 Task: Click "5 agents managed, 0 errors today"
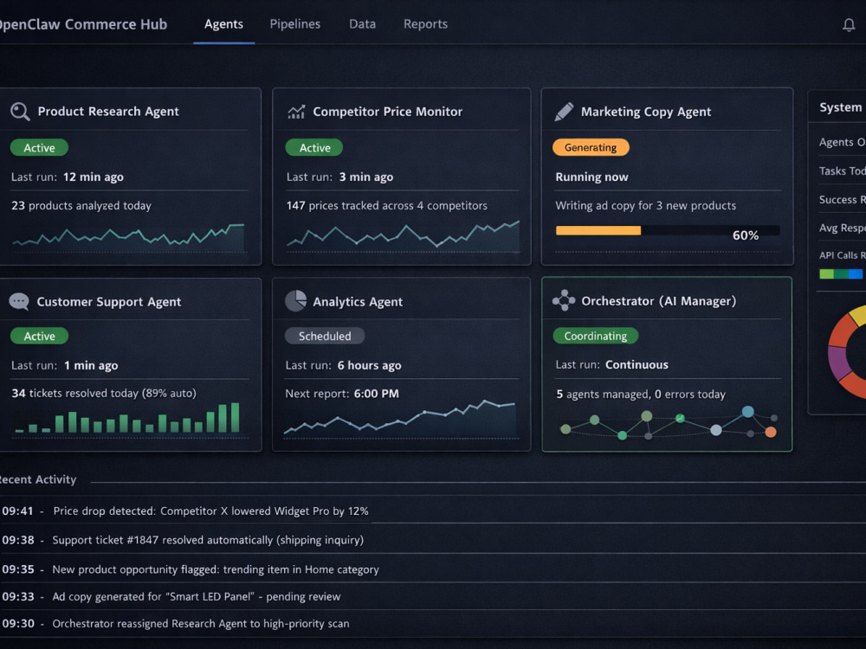point(641,394)
